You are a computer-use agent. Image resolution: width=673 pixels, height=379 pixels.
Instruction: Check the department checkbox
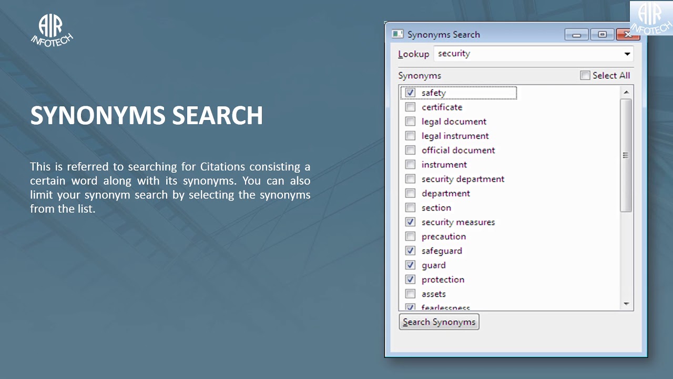[x=410, y=193]
